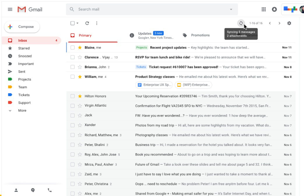Click the Compose button
The width and height of the screenshot is (304, 196).
click(x=22, y=27)
